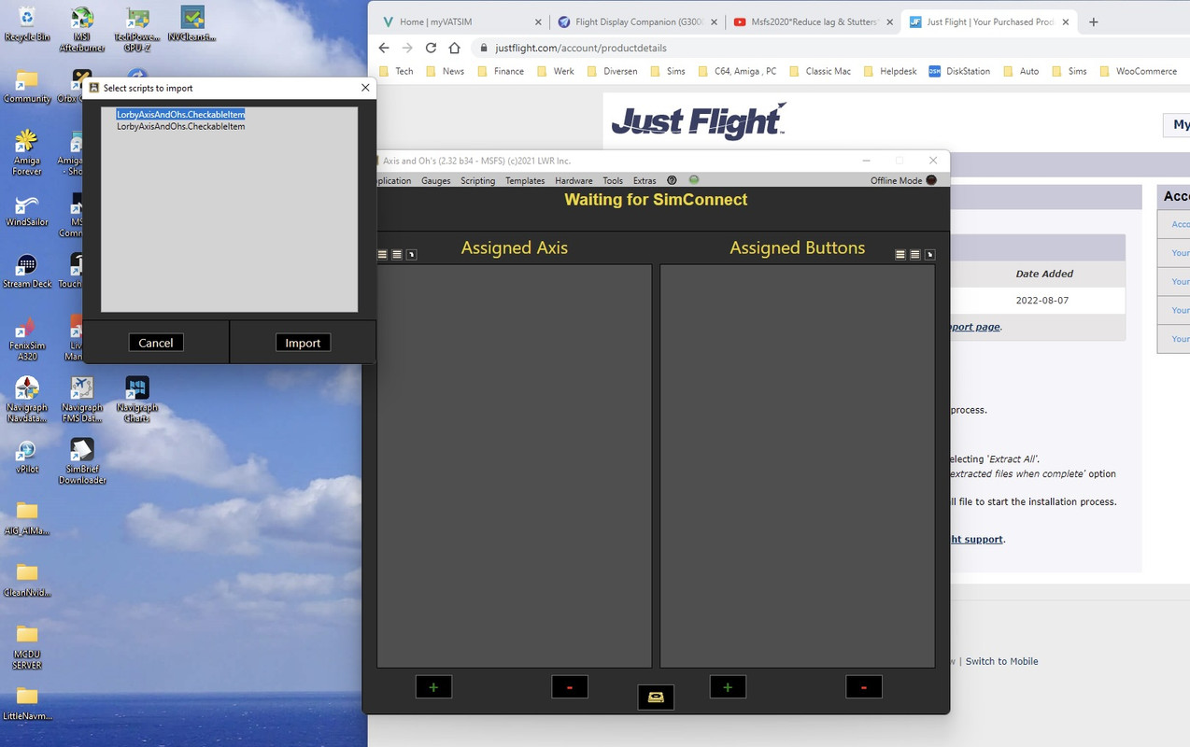Click the Switch to Mobile link
Viewport: 1190px width, 747px height.
tap(1001, 661)
